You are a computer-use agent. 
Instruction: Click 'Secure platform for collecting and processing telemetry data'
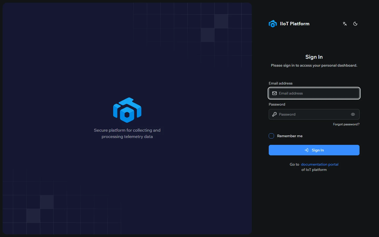pyautogui.click(x=127, y=133)
